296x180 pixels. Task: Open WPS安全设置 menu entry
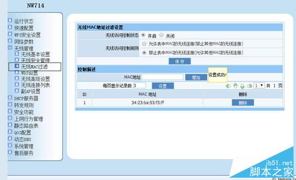click(27, 35)
